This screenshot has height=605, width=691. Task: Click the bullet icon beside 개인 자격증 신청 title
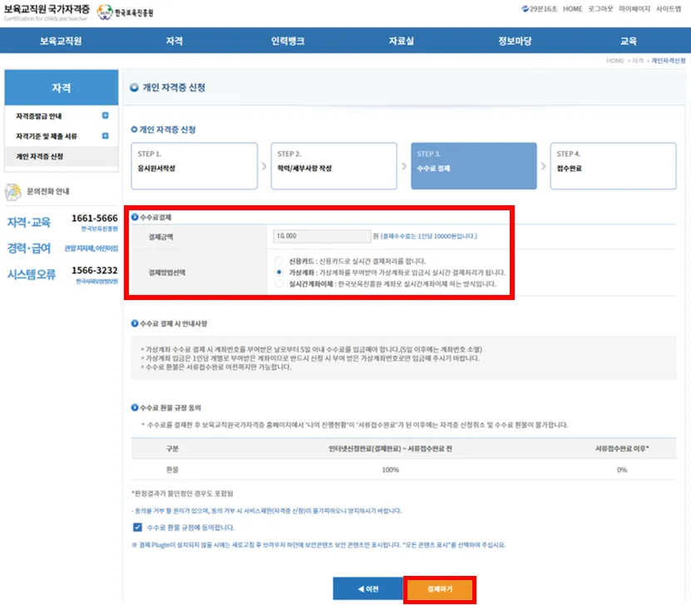coord(134,87)
